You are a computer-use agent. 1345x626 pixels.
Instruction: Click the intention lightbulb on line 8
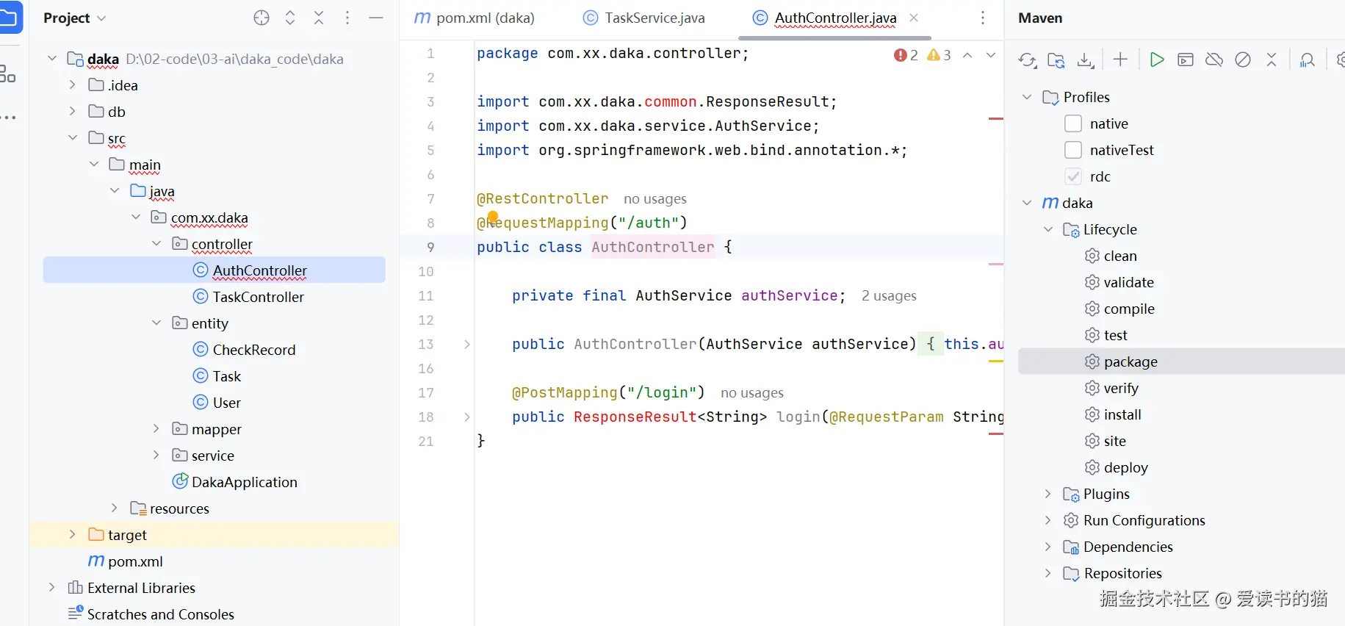[493, 217]
